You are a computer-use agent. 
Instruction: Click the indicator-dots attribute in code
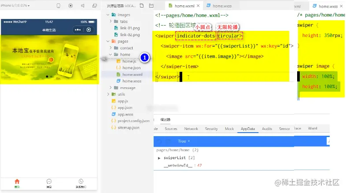[196, 36]
